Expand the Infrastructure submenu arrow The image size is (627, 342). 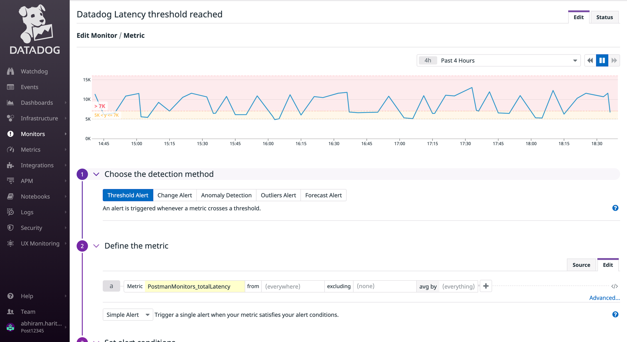pos(66,118)
